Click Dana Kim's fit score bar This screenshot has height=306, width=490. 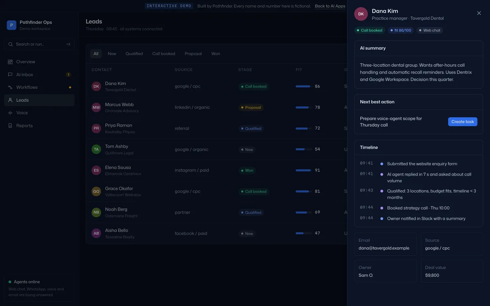coord(304,86)
